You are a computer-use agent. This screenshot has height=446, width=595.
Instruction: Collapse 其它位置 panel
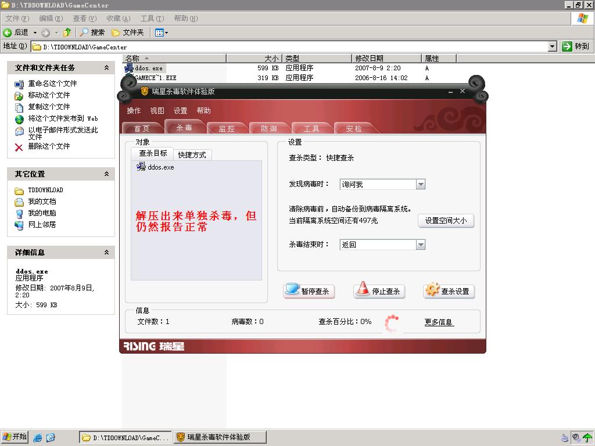tap(107, 174)
